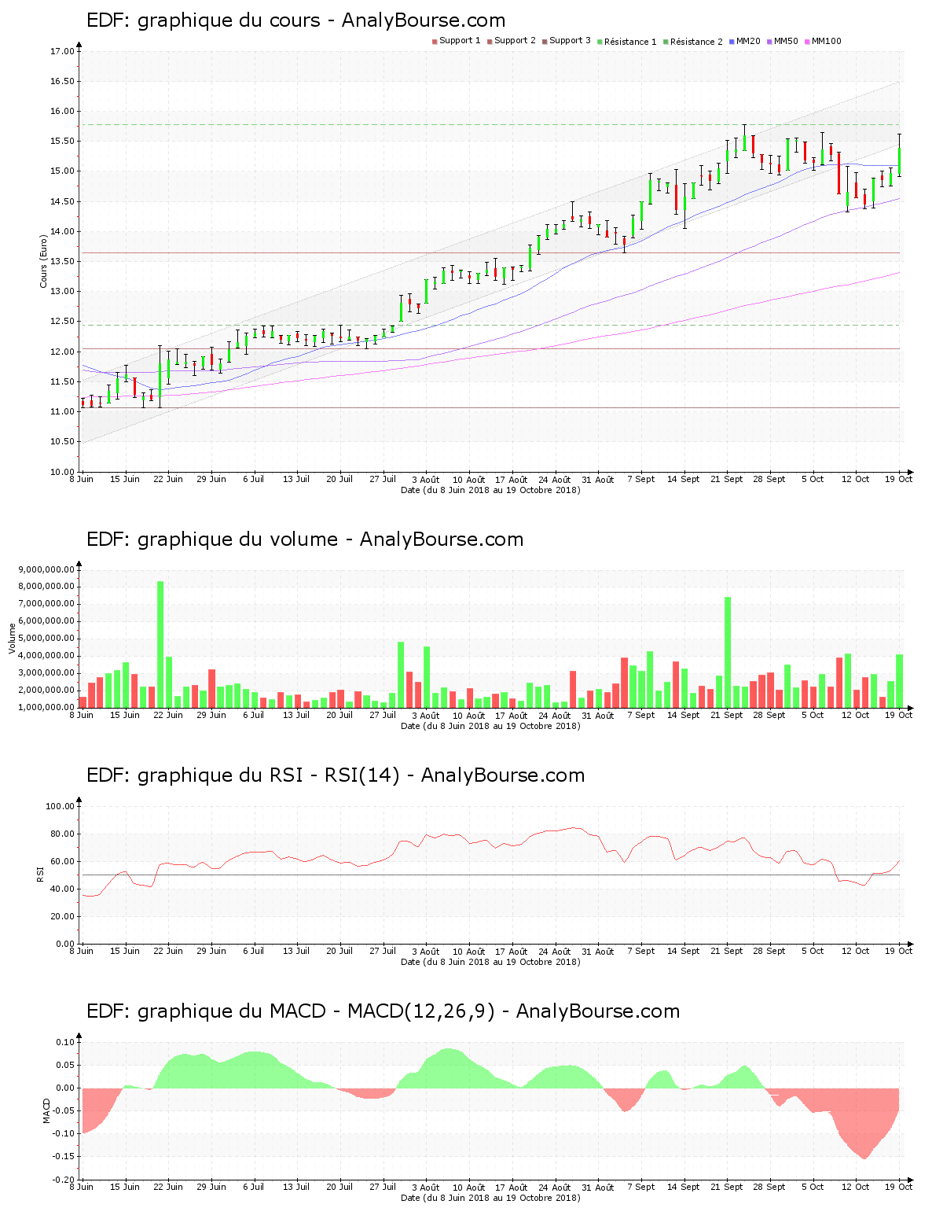Click the title 'EDF: graphique du volume'
The width and height of the screenshot is (943, 1219).
[x=212, y=540]
